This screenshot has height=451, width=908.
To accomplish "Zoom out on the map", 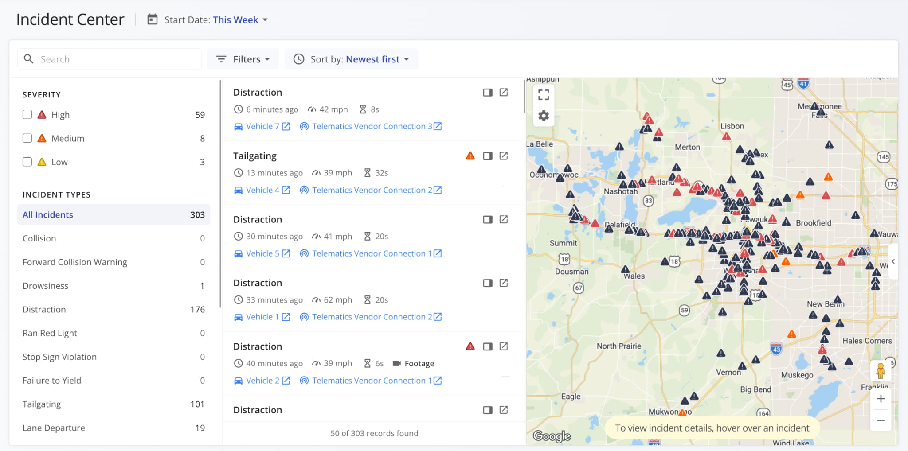I will pyautogui.click(x=881, y=420).
